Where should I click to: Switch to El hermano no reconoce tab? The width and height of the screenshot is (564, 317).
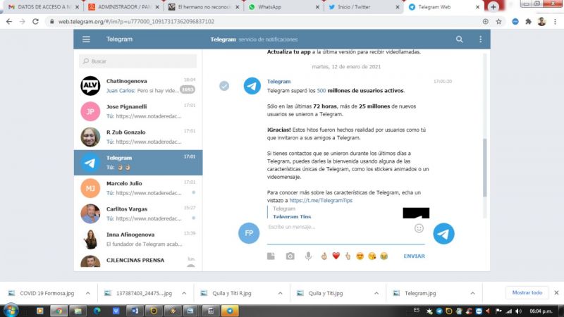tap(203, 7)
